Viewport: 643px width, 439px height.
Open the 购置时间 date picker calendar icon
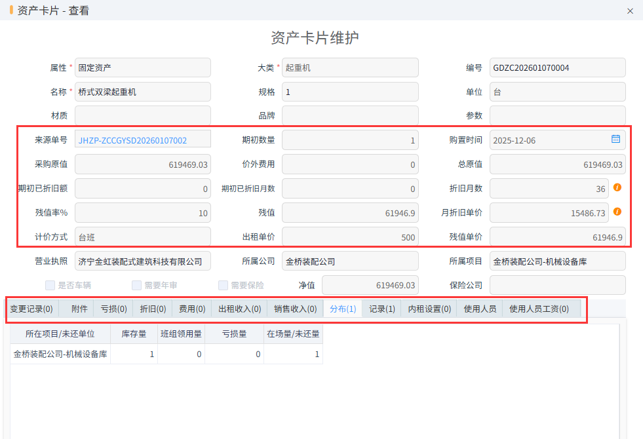tap(615, 140)
